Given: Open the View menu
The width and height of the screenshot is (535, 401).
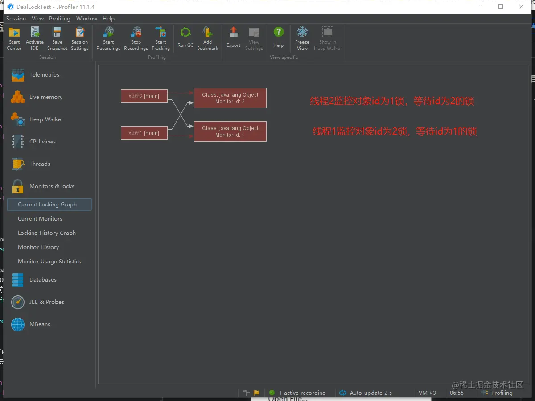Looking at the screenshot, I should click(x=38, y=19).
